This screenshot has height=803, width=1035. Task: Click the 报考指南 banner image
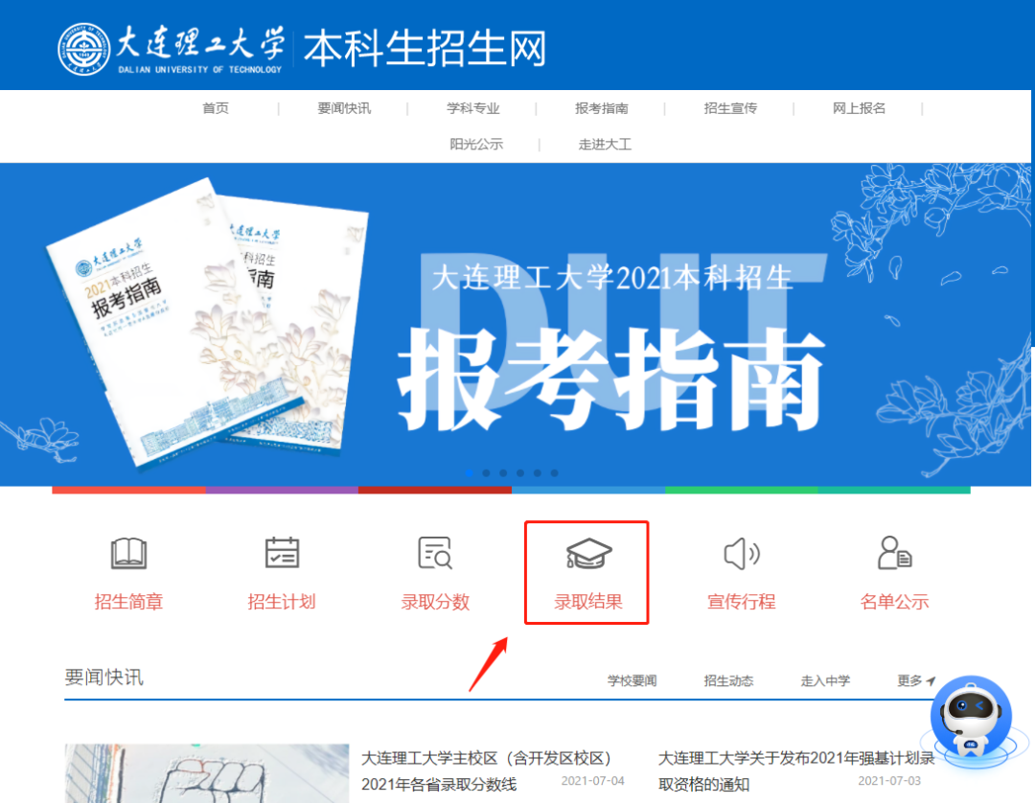click(x=516, y=324)
